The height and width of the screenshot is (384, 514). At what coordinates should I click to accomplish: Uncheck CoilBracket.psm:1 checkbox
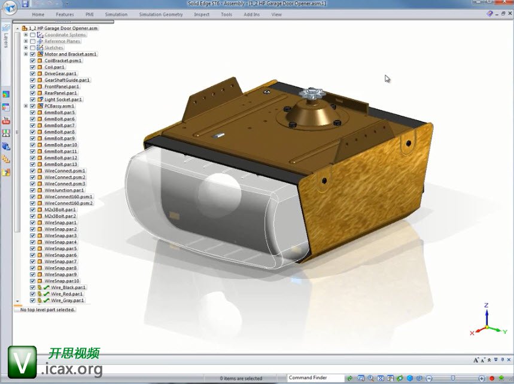pos(33,61)
